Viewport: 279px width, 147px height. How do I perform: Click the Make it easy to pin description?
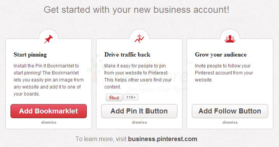[138, 76]
